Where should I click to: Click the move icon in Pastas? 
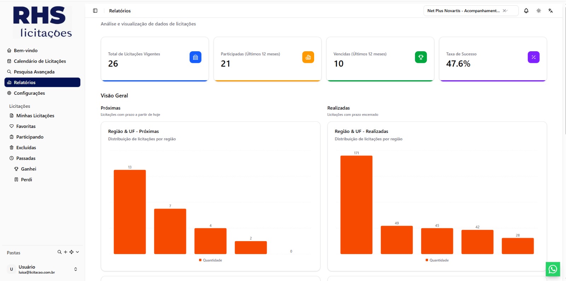coord(71,252)
